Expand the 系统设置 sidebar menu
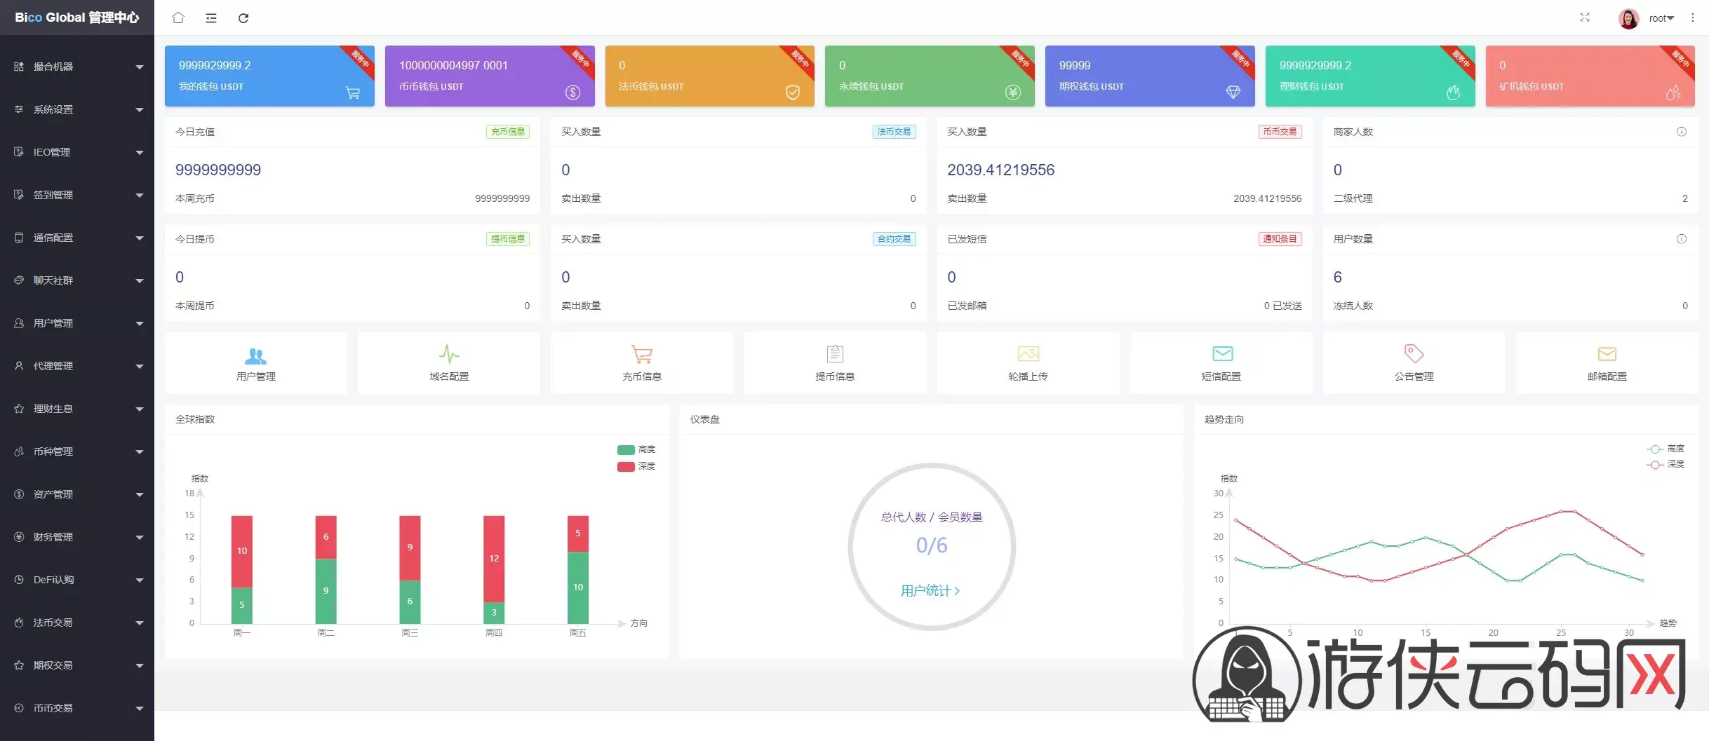1709x741 pixels. [77, 109]
